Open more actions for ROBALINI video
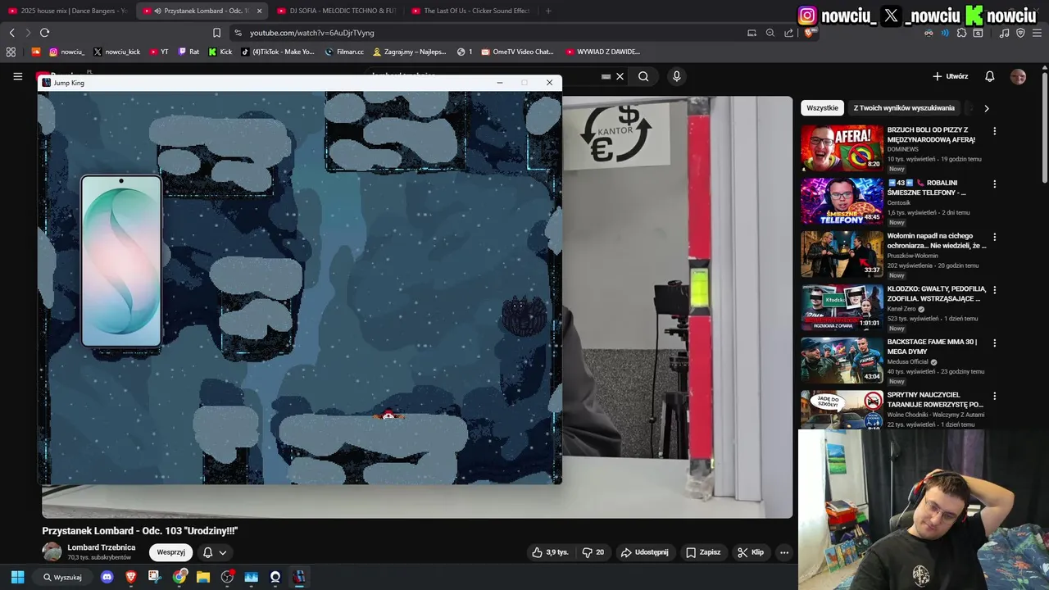 pyautogui.click(x=994, y=184)
